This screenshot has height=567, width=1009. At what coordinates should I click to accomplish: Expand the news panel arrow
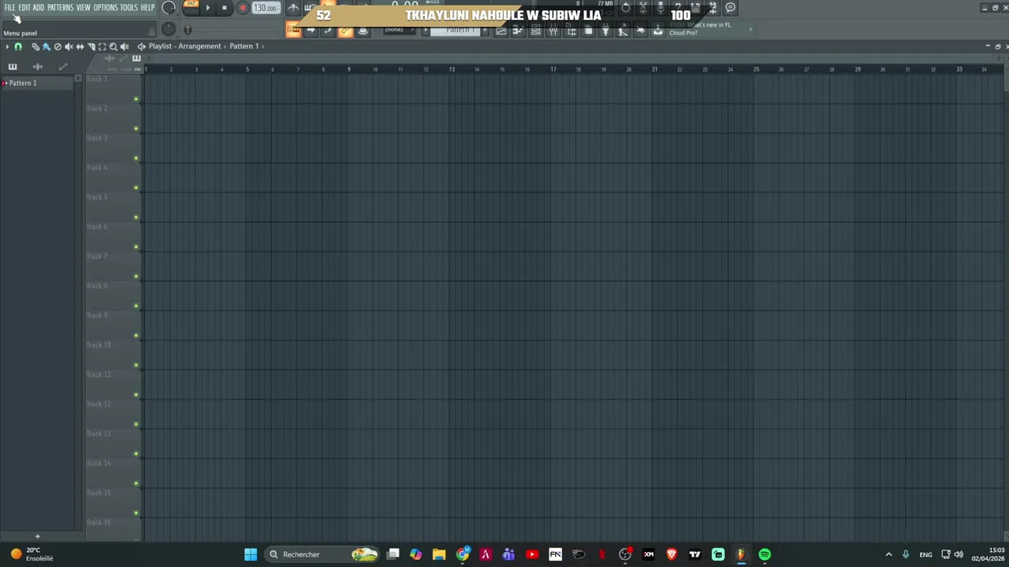pyautogui.click(x=750, y=29)
